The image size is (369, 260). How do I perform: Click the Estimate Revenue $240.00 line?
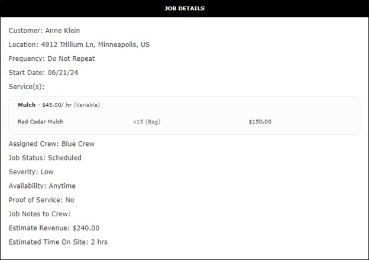[x=54, y=227]
